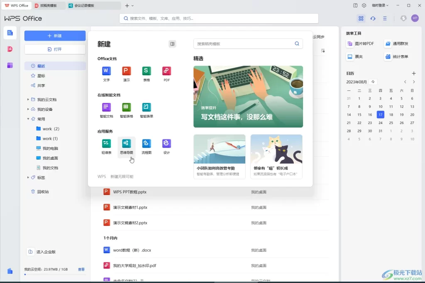This screenshot has height=283, width=425.
Task: Open the 表格 spreadsheet creator
Action: pyautogui.click(x=146, y=71)
